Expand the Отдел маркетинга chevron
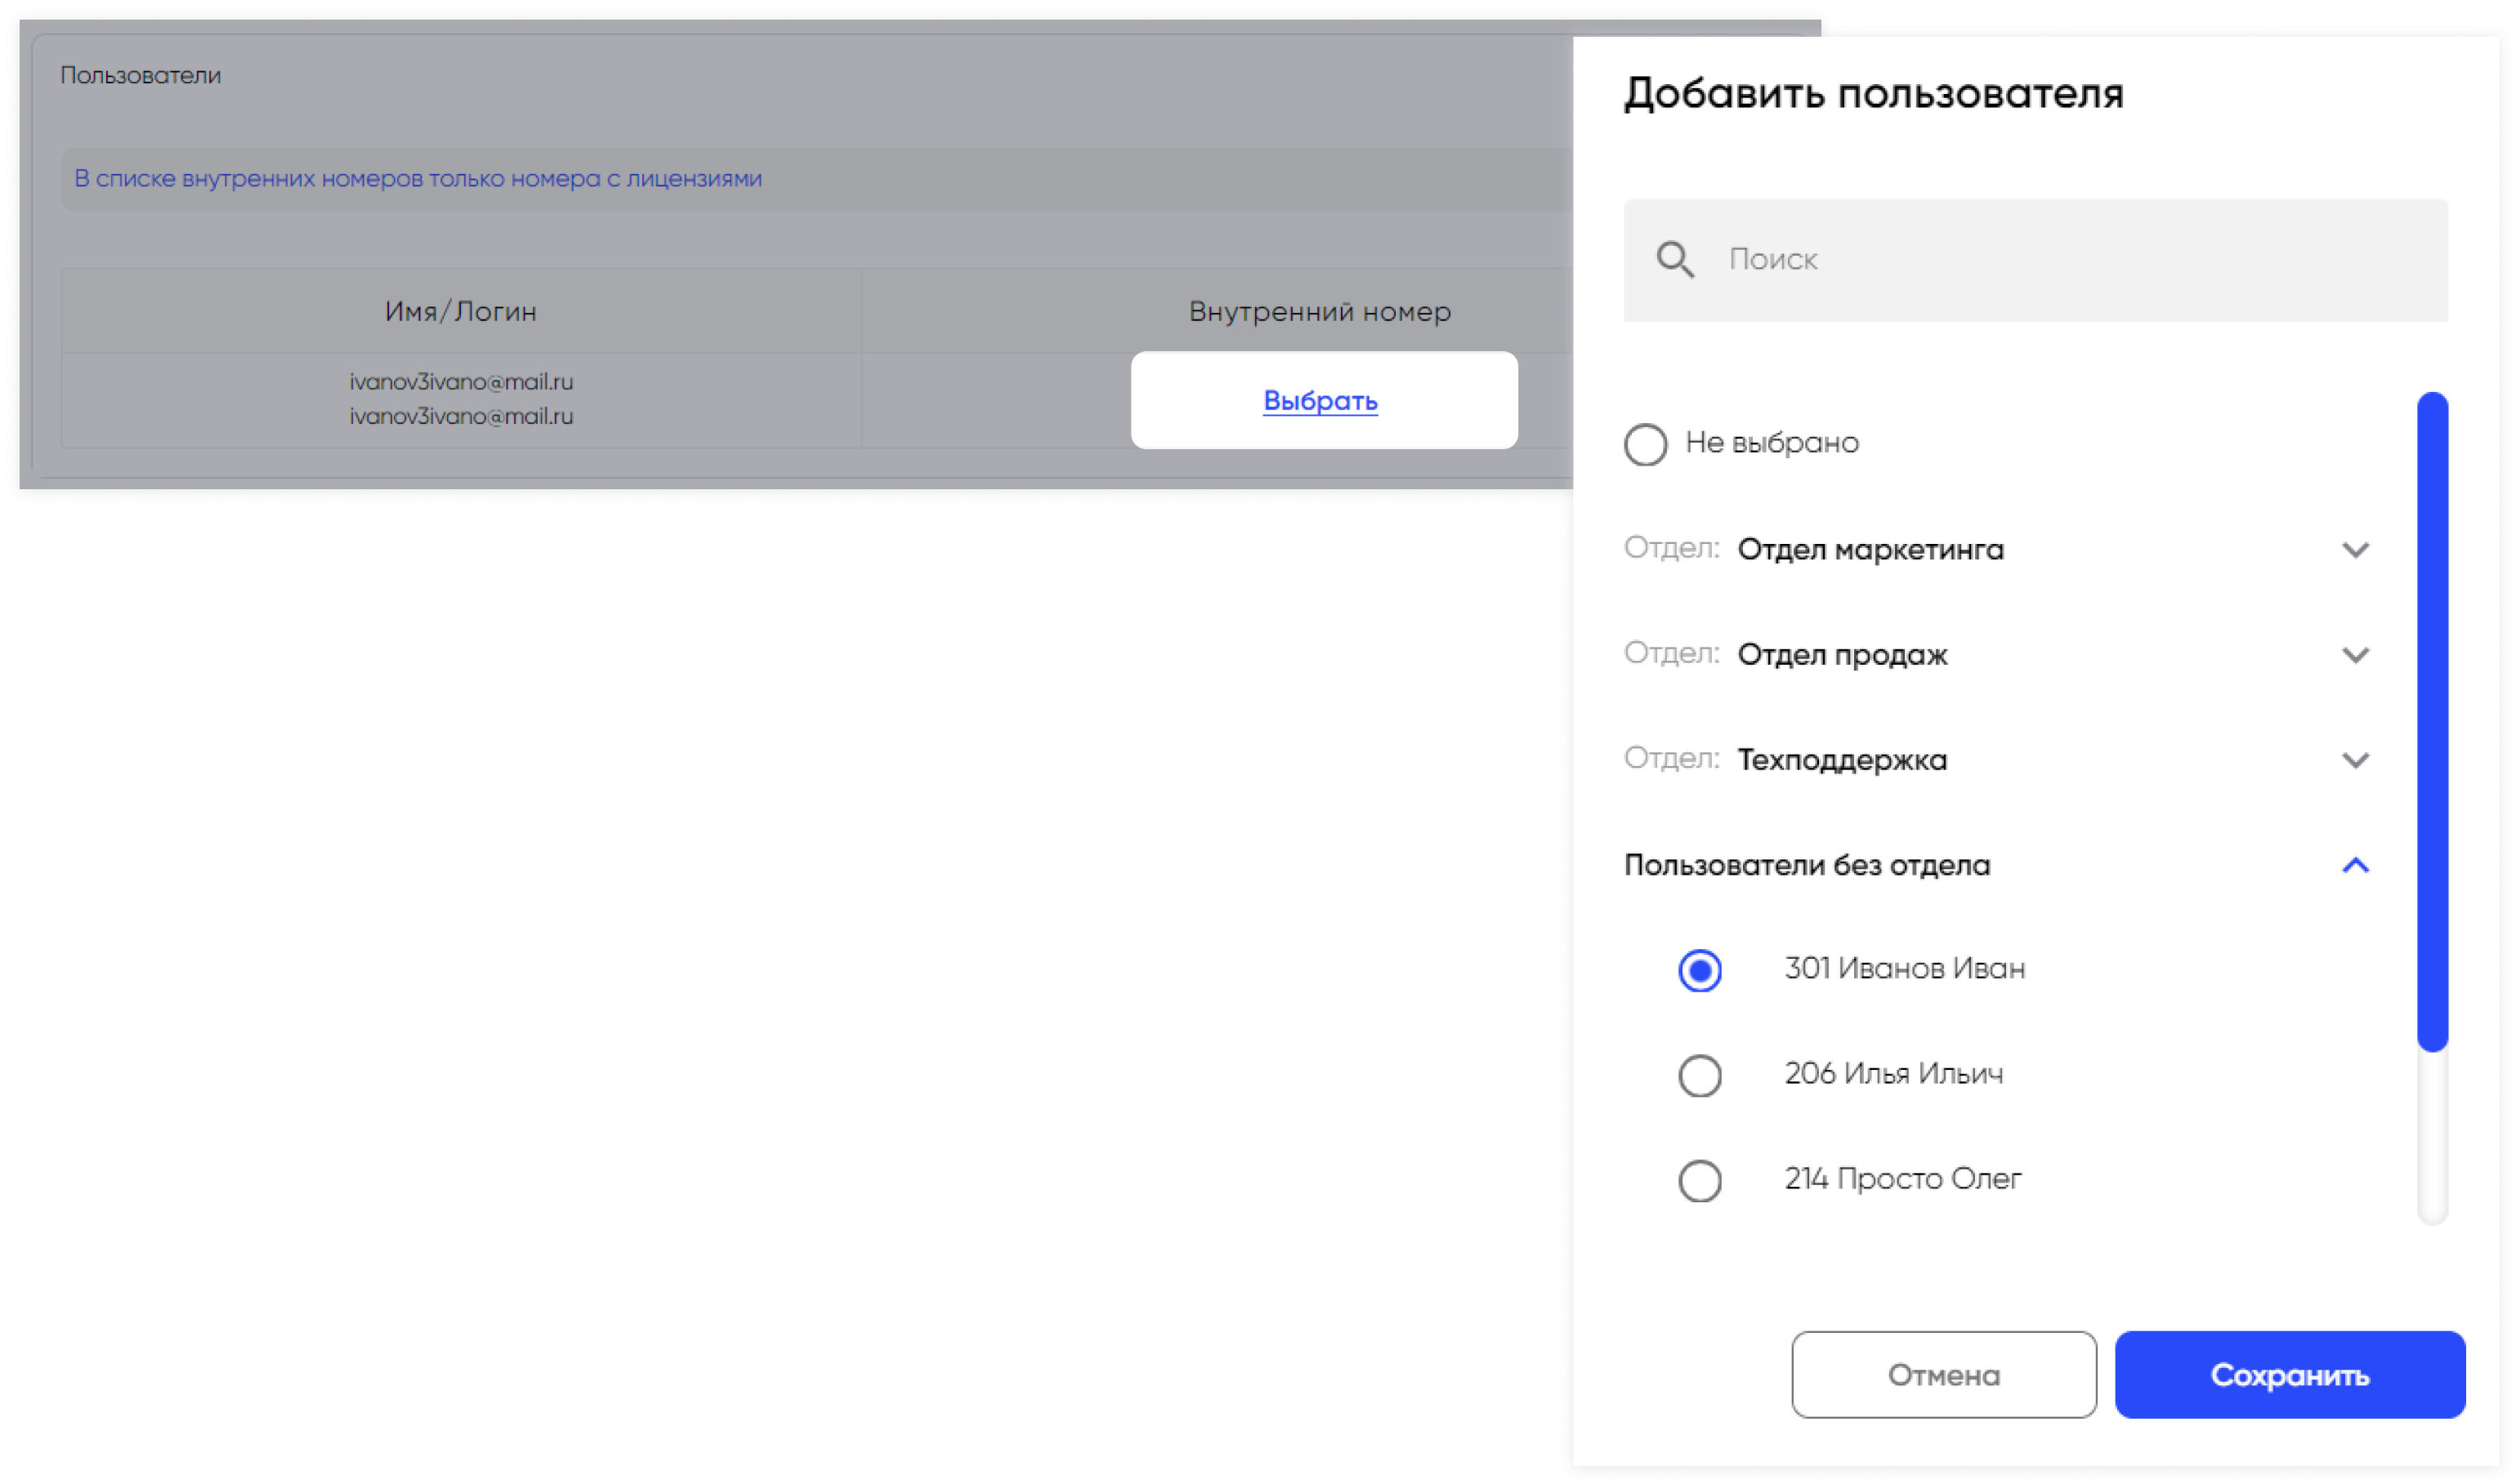 [x=2355, y=550]
